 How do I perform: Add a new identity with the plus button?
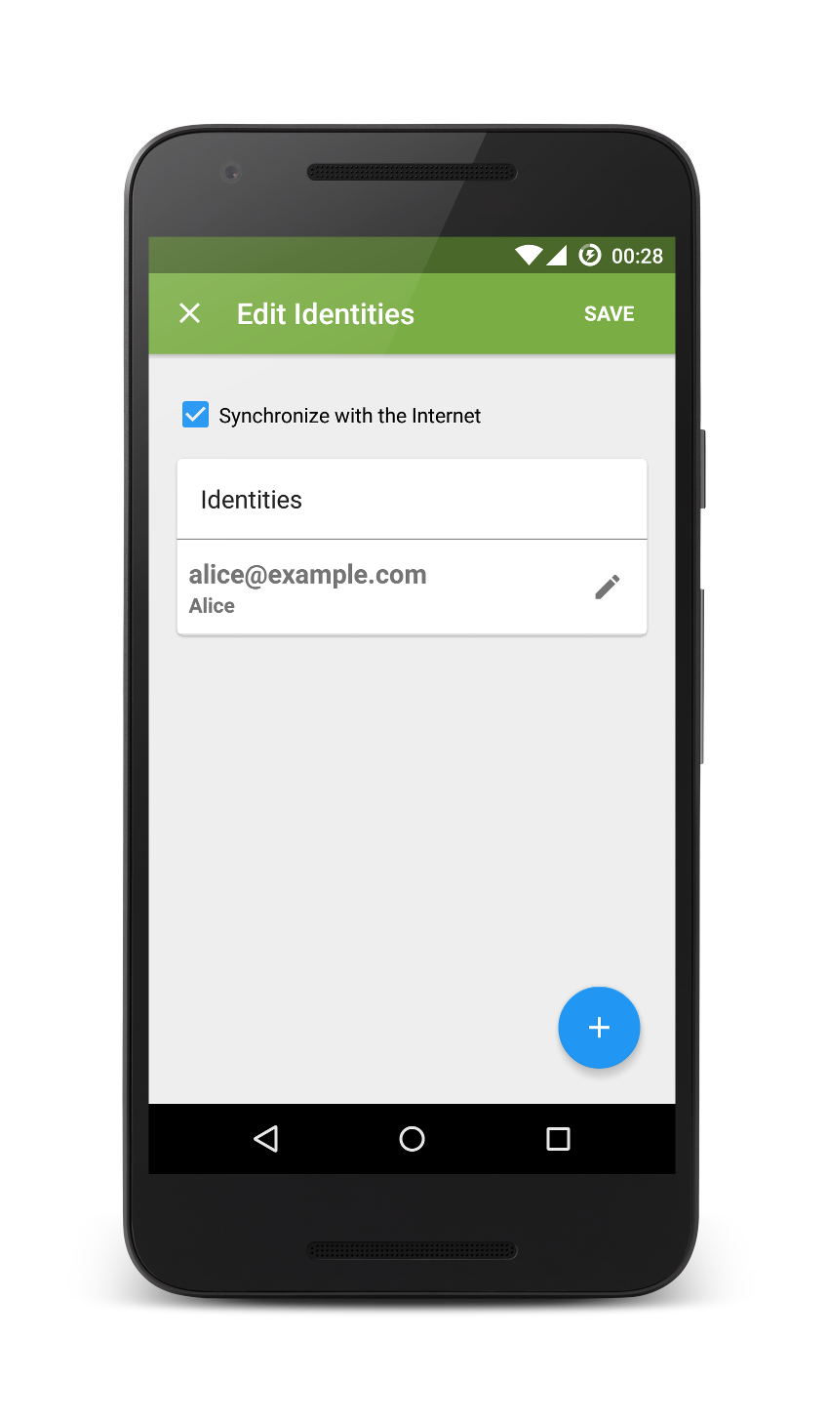pyautogui.click(x=599, y=1028)
